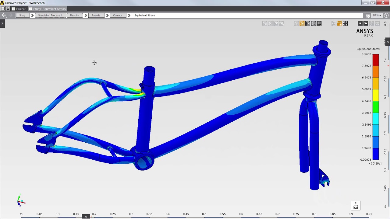
Task: Click the legend value 4.7483
Action: click(x=366, y=101)
